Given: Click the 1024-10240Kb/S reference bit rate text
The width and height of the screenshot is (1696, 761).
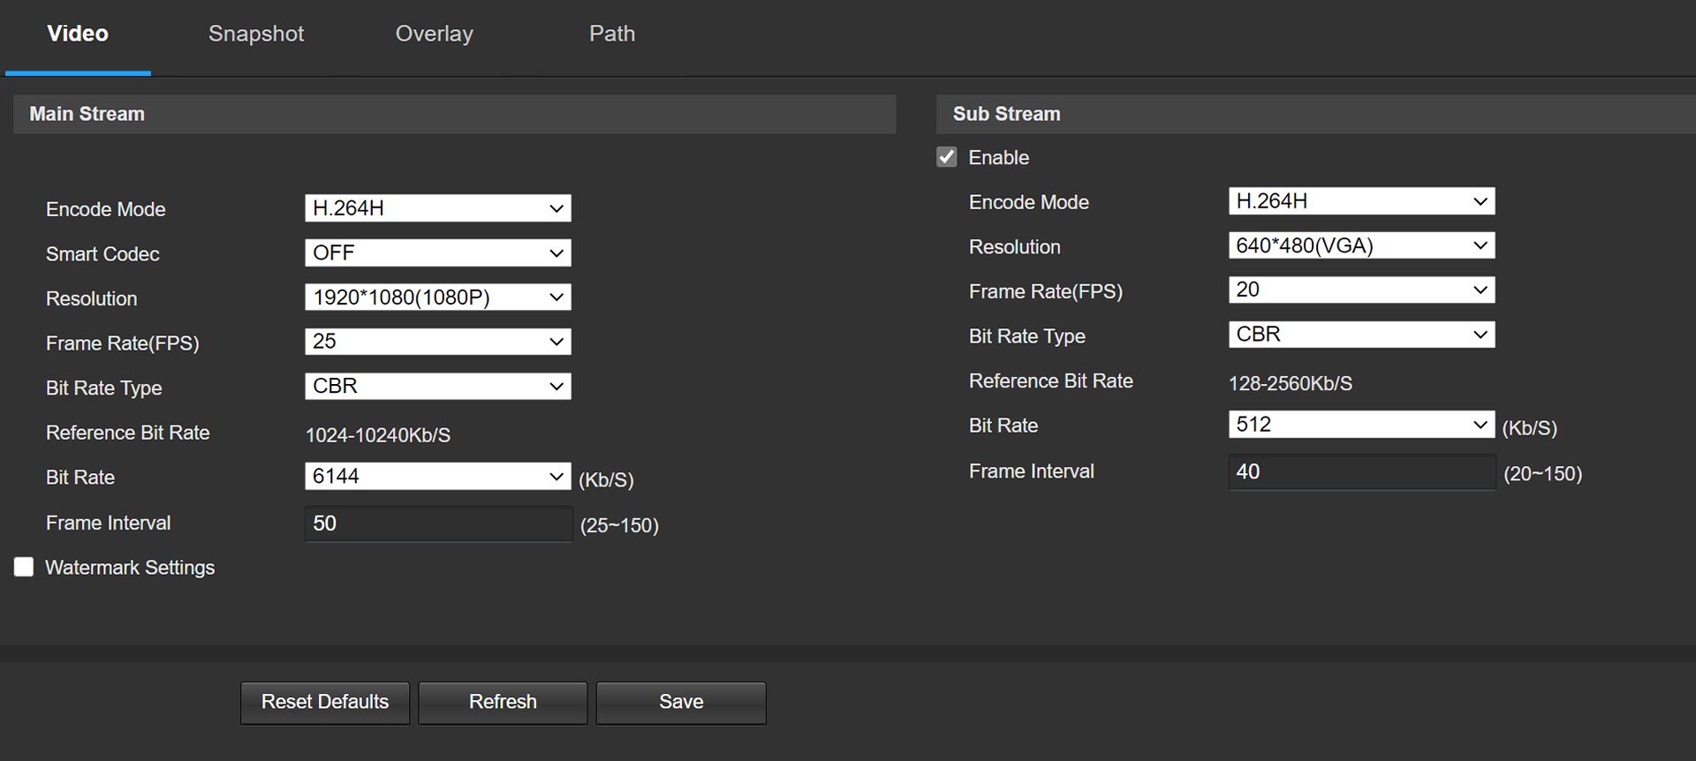Looking at the screenshot, I should point(378,435).
